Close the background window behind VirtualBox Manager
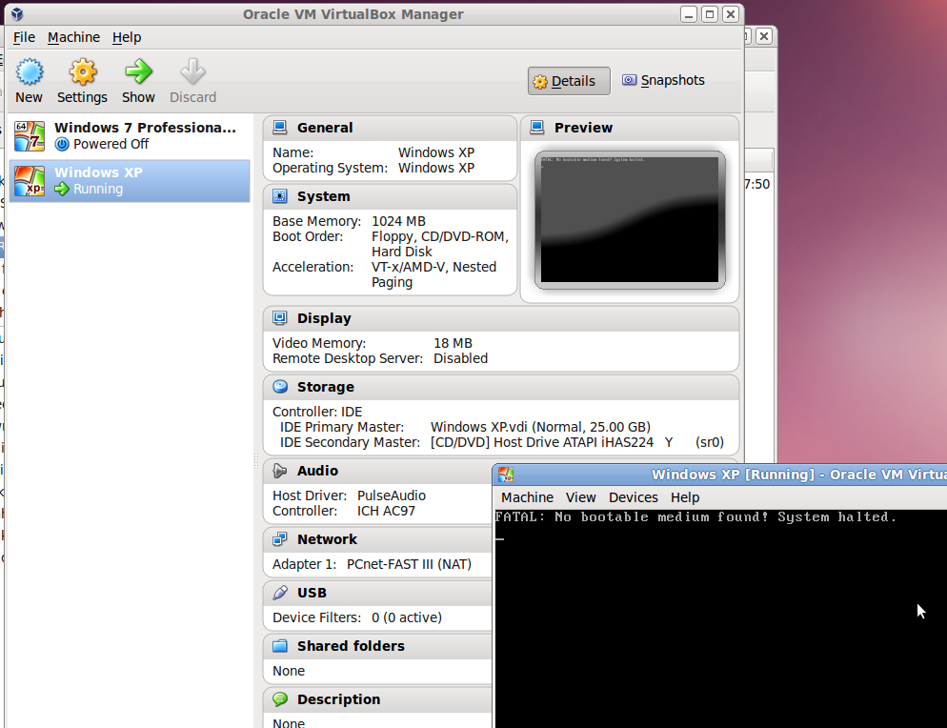This screenshot has width=947, height=728. 763,36
